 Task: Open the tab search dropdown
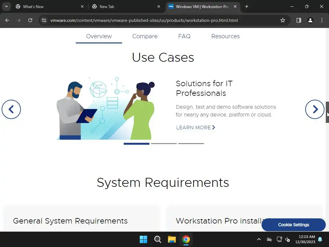[x=6, y=6]
